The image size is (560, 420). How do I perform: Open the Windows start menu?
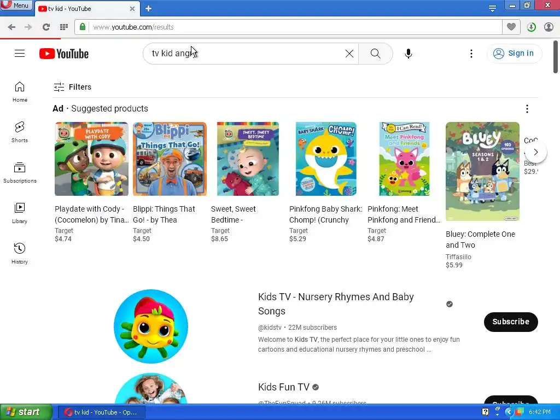tap(26, 412)
